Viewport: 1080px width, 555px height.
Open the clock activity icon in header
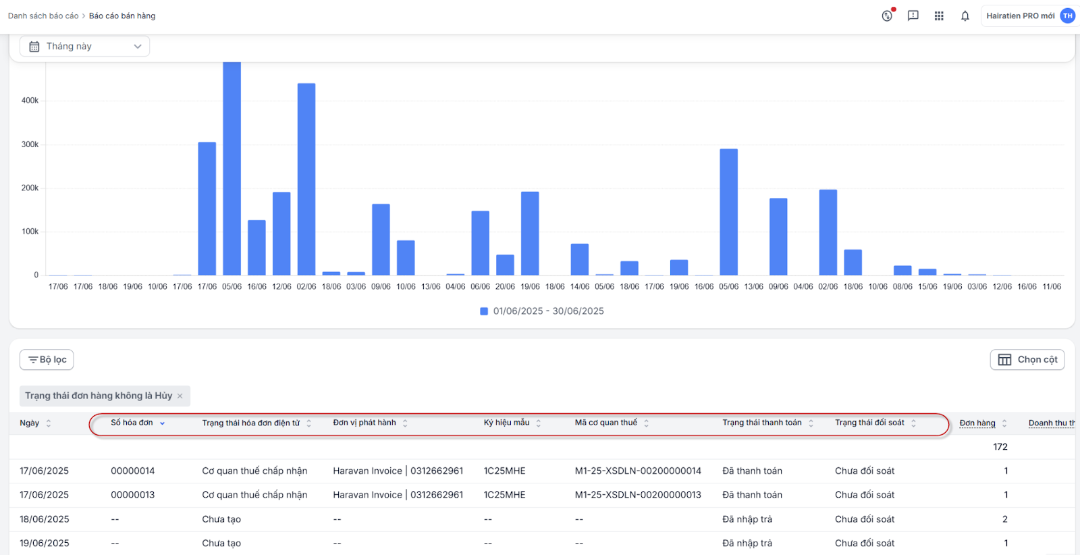point(887,16)
